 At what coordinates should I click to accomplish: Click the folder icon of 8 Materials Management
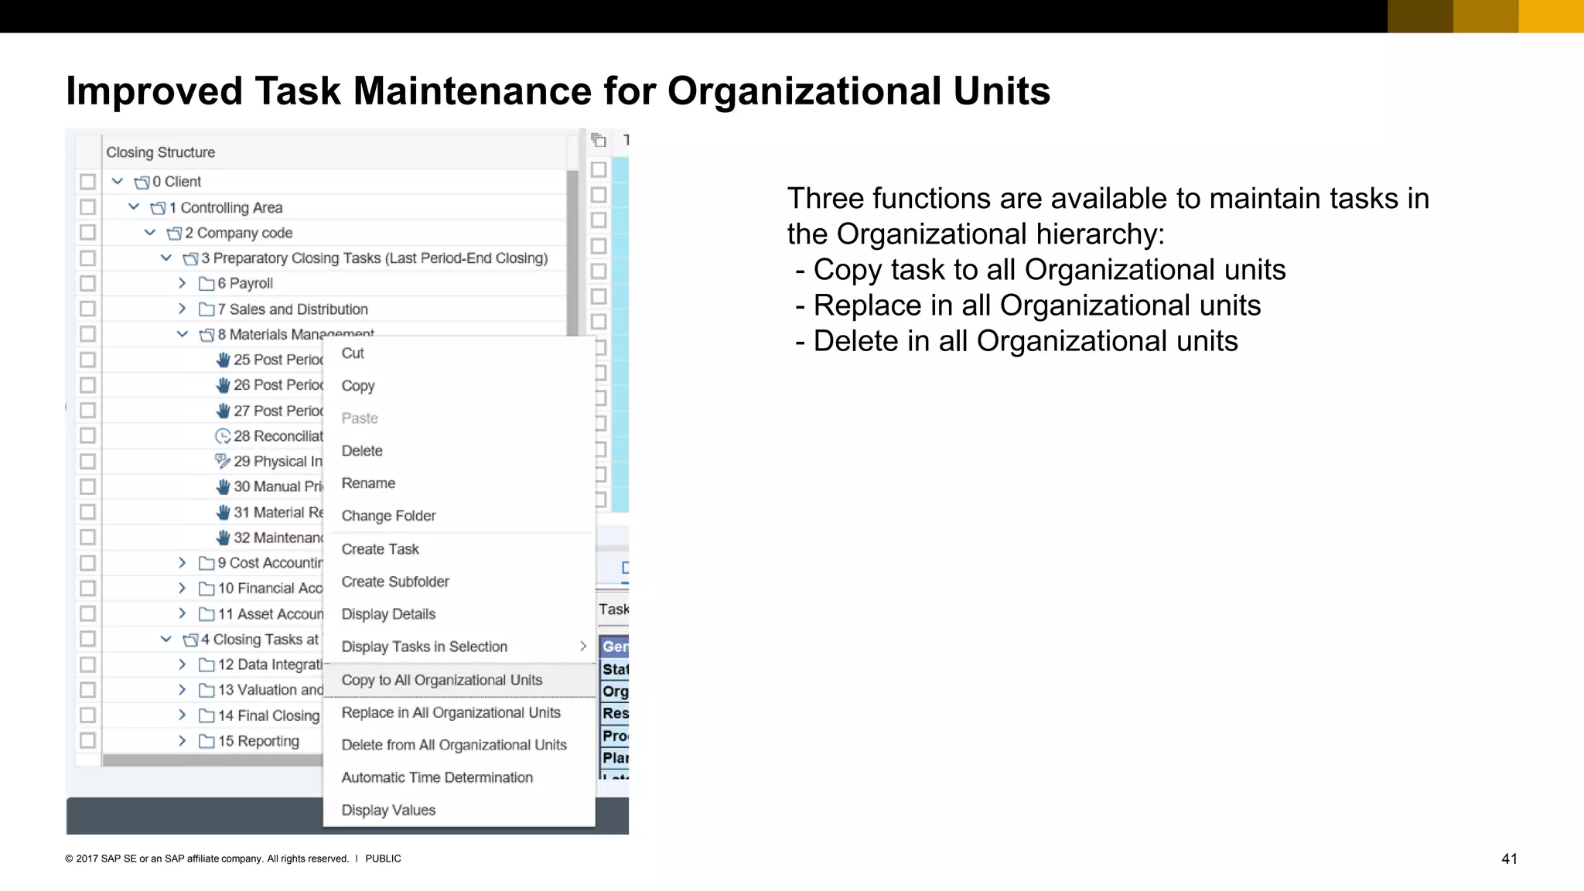pos(207,335)
